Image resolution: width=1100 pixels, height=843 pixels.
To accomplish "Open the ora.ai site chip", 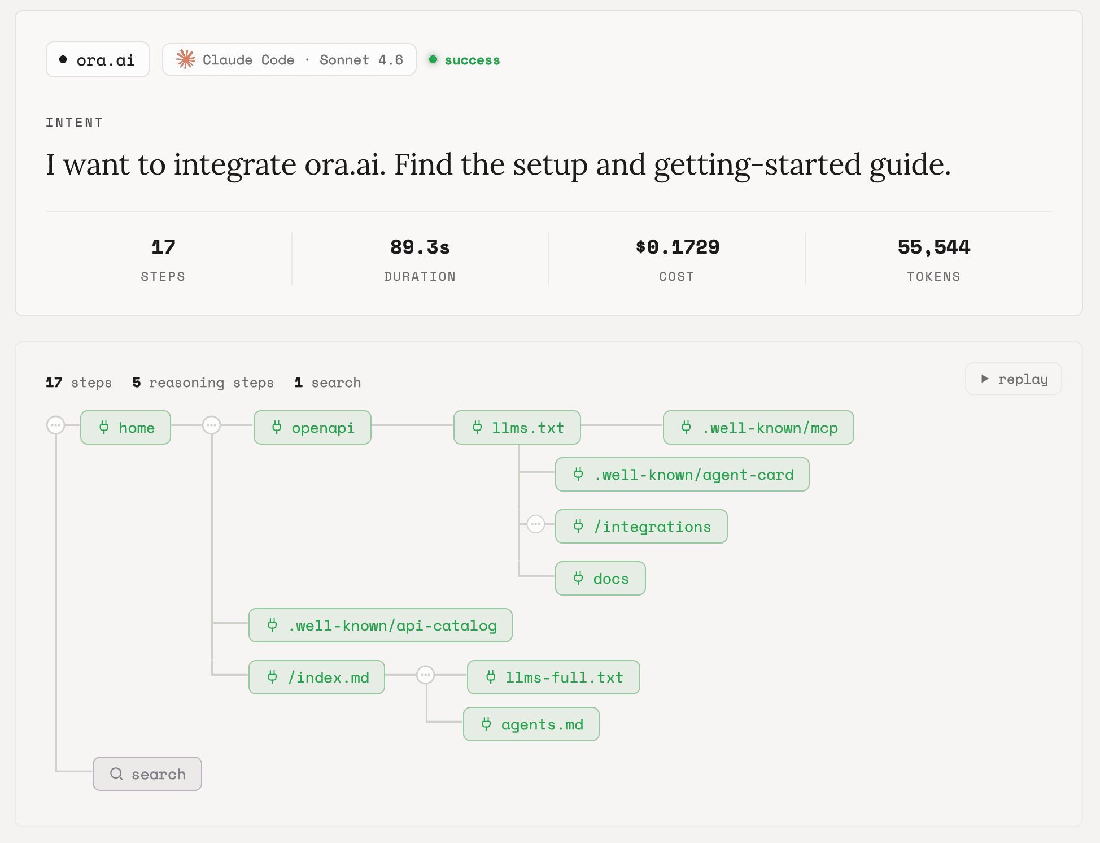I will [x=98, y=59].
